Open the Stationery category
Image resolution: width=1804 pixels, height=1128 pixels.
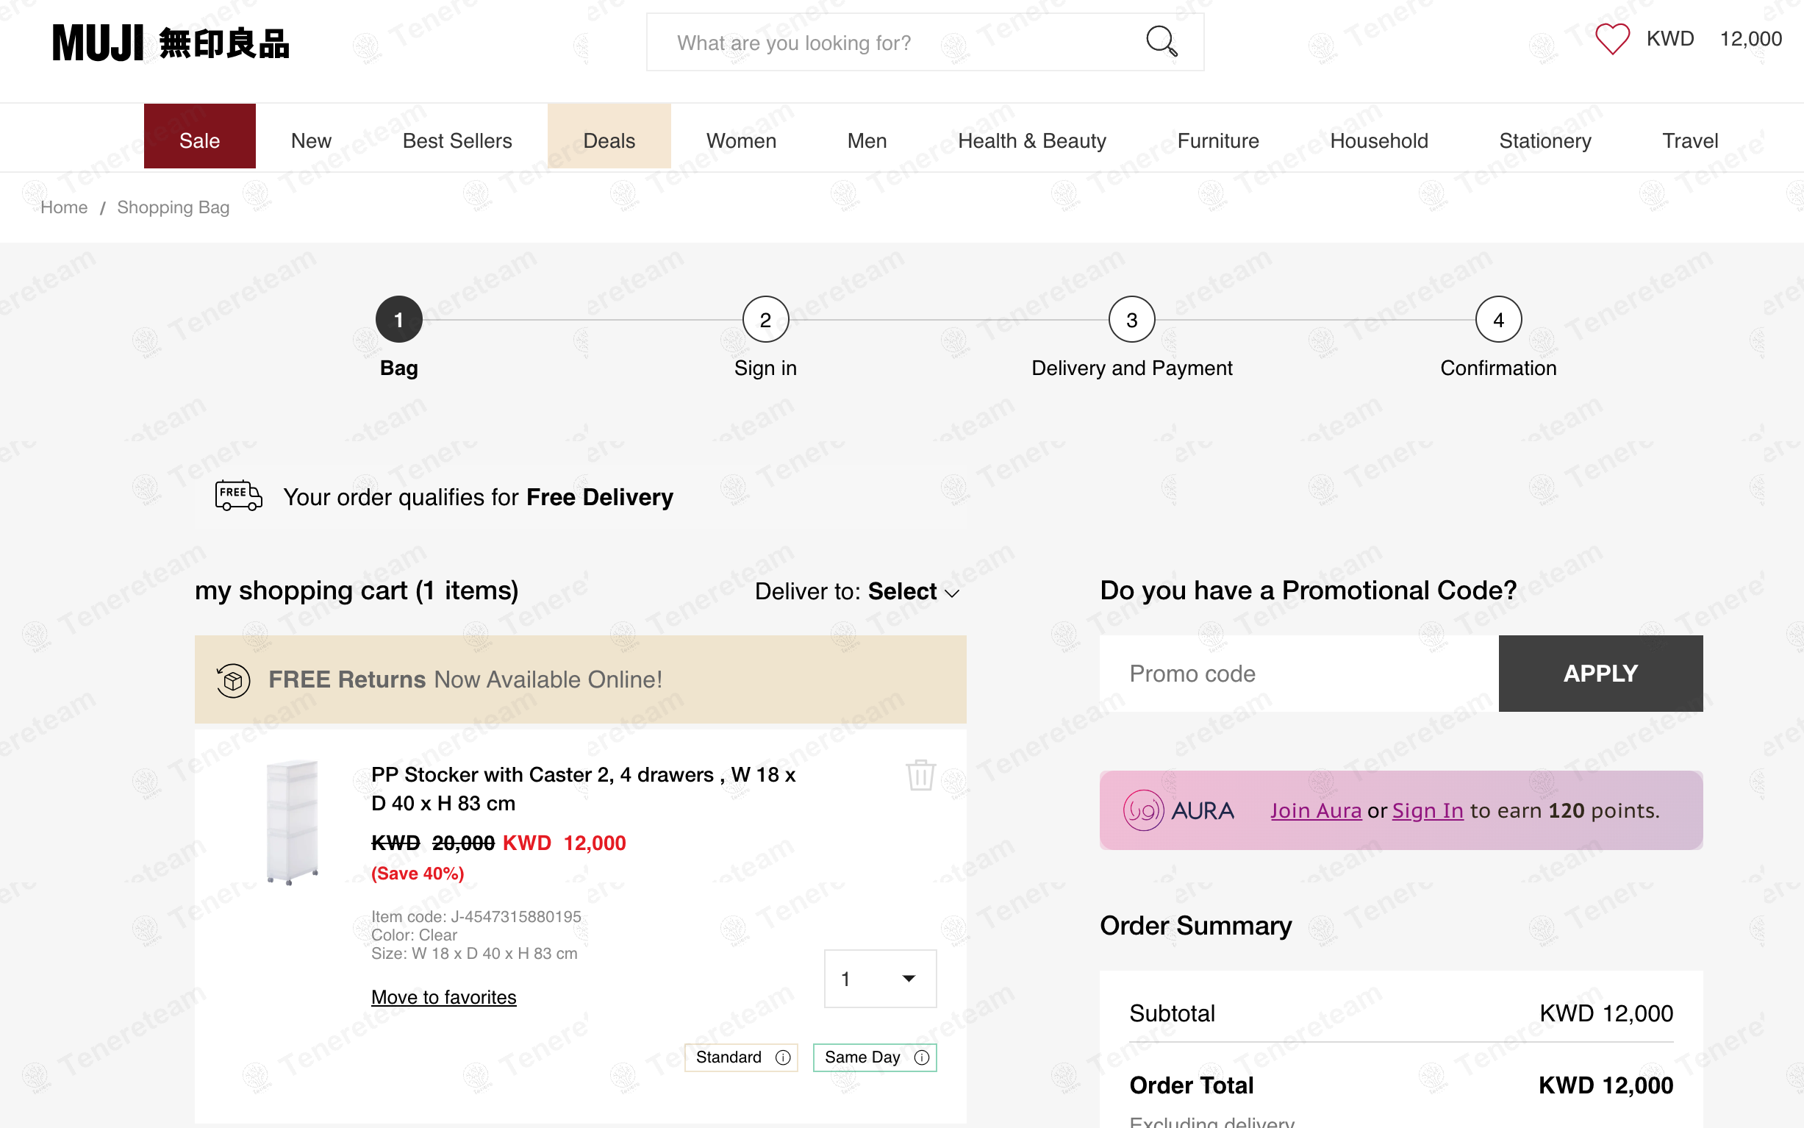pos(1545,140)
